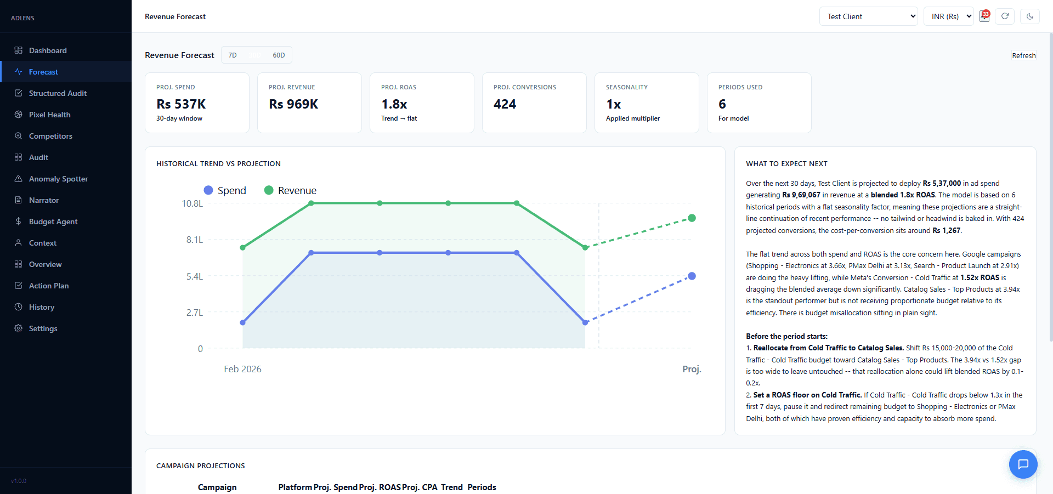Select the Forecast waveform icon in sidebar
The image size is (1053, 494).
click(18, 71)
